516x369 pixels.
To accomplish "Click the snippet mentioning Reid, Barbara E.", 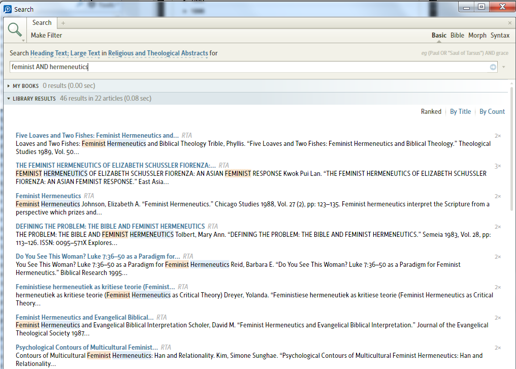I will click(238, 268).
